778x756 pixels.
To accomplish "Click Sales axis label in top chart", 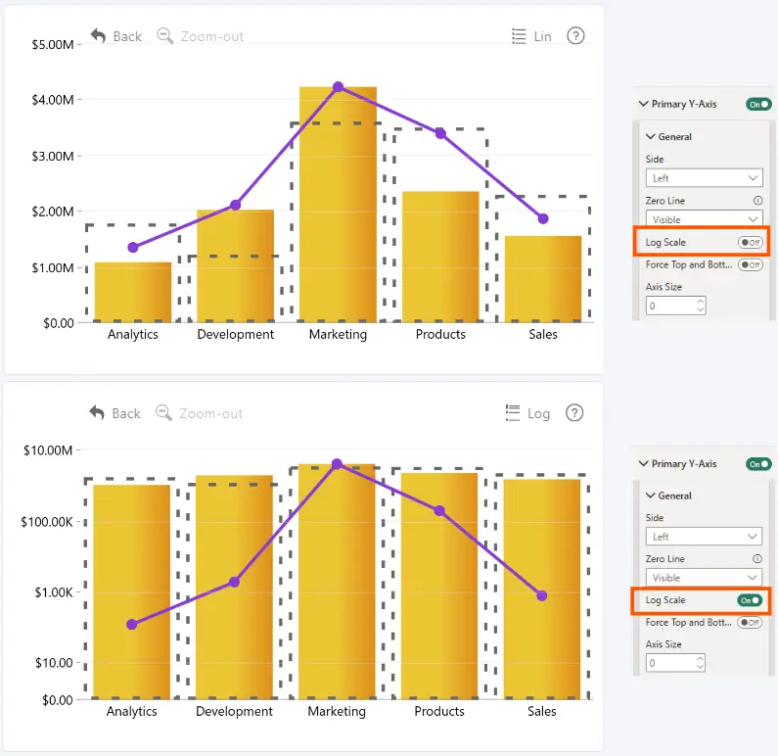I will (x=543, y=334).
